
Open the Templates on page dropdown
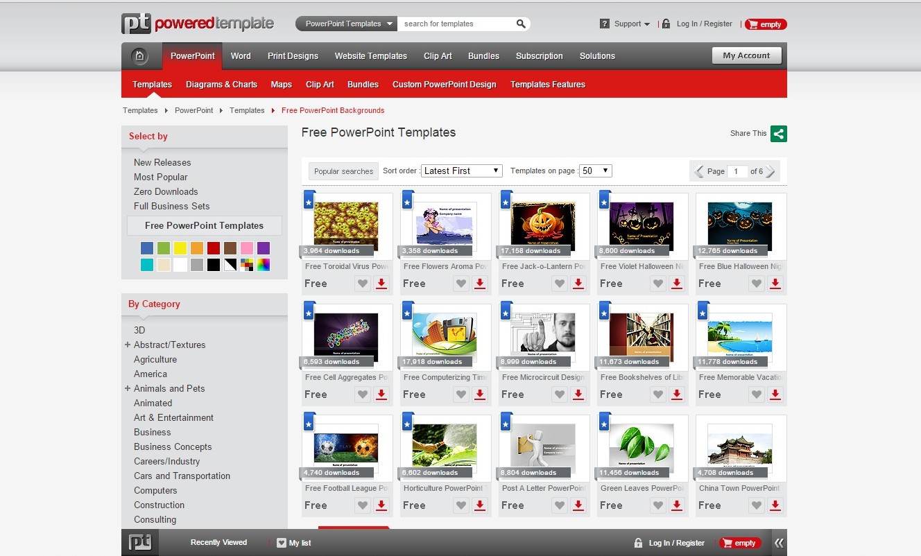click(596, 171)
